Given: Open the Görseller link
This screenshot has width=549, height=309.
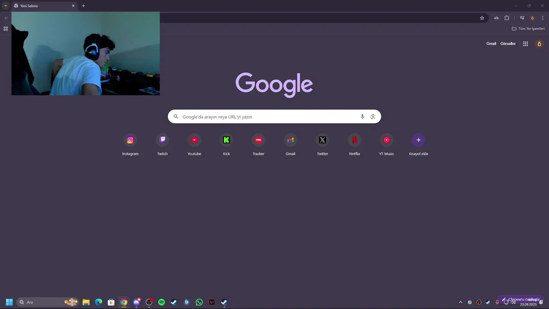Looking at the screenshot, I should point(508,44).
